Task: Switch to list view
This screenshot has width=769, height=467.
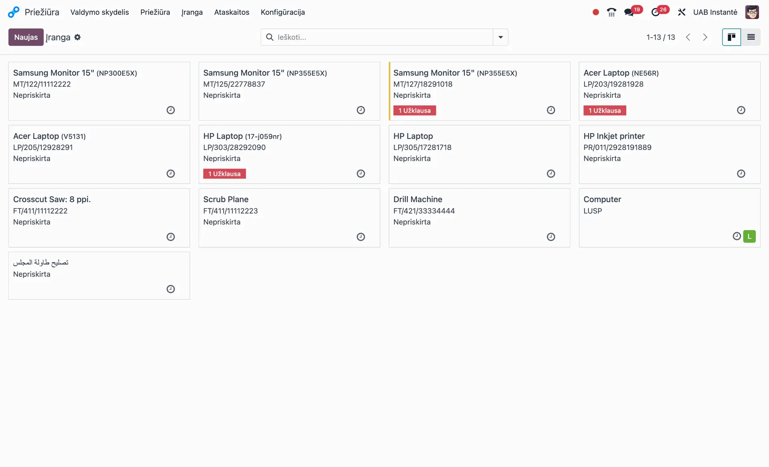Action: tap(751, 37)
